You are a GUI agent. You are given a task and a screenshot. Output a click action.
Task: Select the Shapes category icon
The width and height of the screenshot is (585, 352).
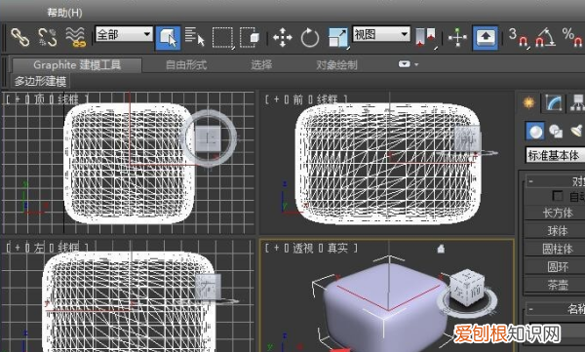pos(556,131)
